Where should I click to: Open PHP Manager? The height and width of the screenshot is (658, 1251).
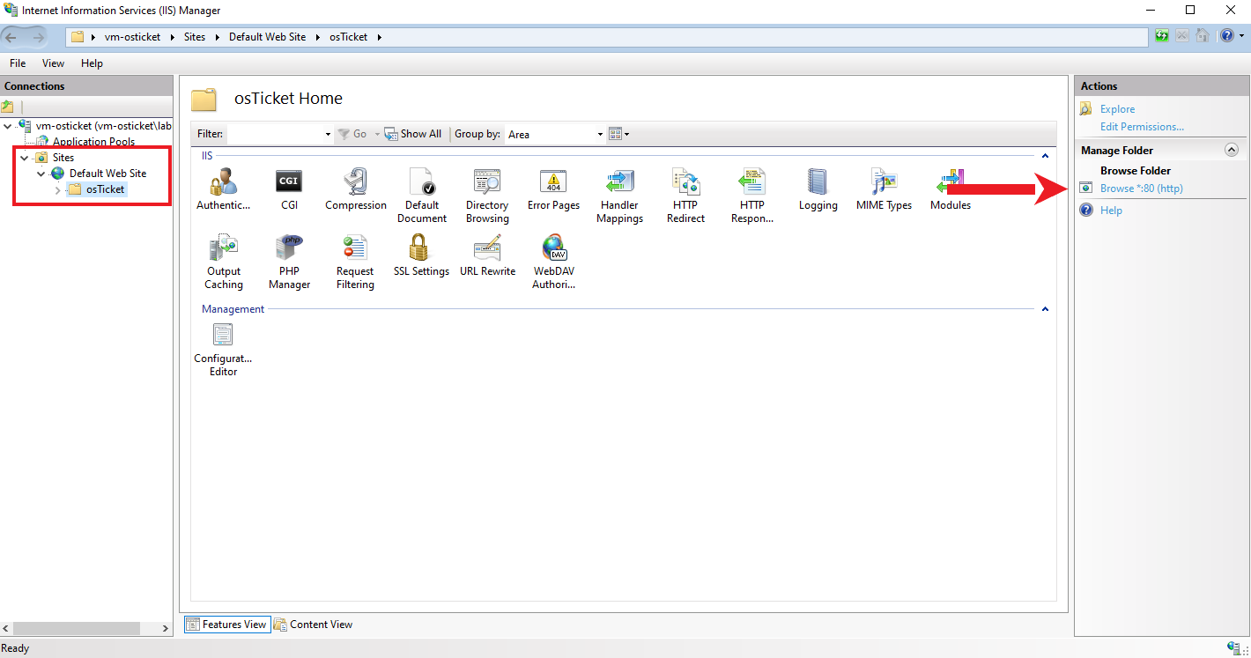(289, 262)
